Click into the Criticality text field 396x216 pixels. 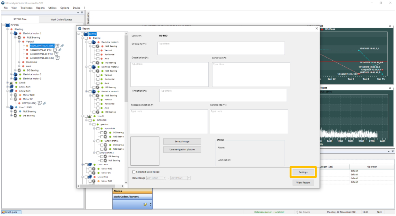tap(221, 48)
